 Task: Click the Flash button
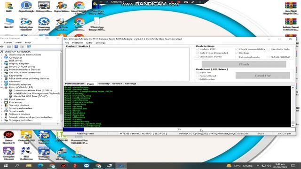coord(244,64)
